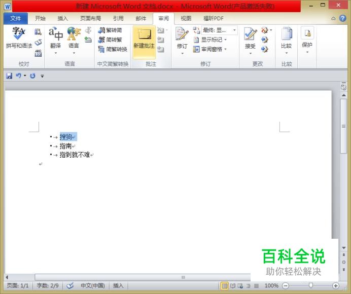Expand the 比较 dropdown arrow

click(287, 53)
